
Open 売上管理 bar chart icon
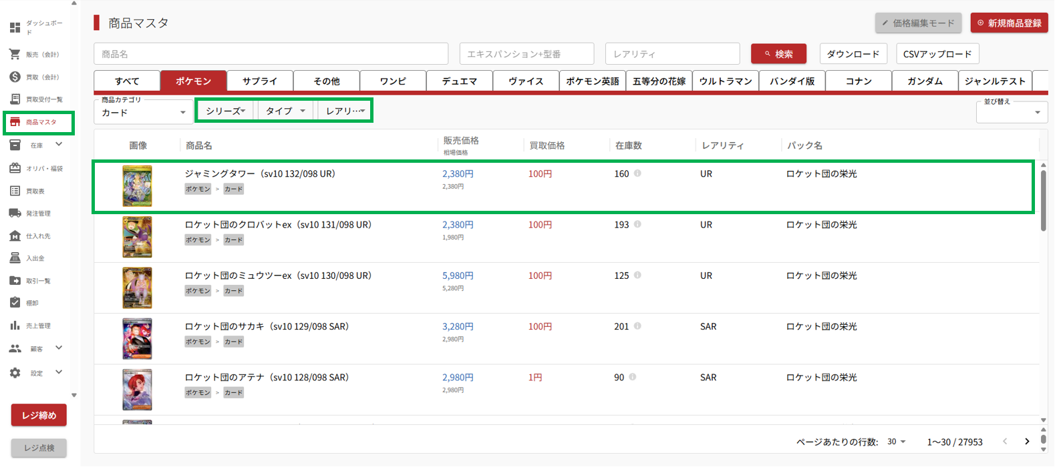pyautogui.click(x=15, y=326)
